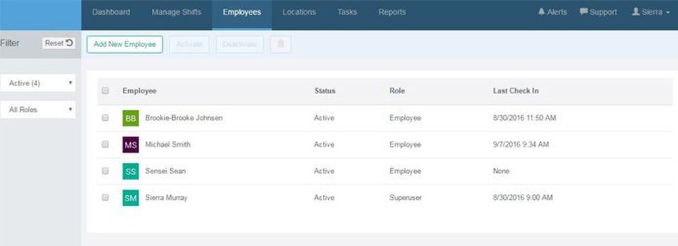Click the 9/7/2016 9:34 AM check-in
This screenshot has width=678, height=246.
tap(521, 144)
